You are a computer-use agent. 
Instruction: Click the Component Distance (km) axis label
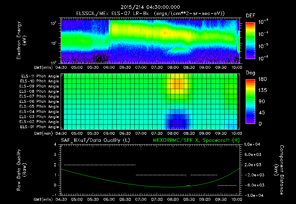coord(279,170)
